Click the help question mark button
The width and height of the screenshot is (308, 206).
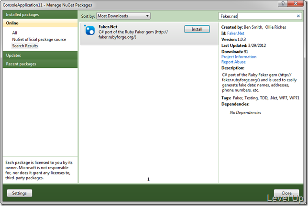pos(283,3)
